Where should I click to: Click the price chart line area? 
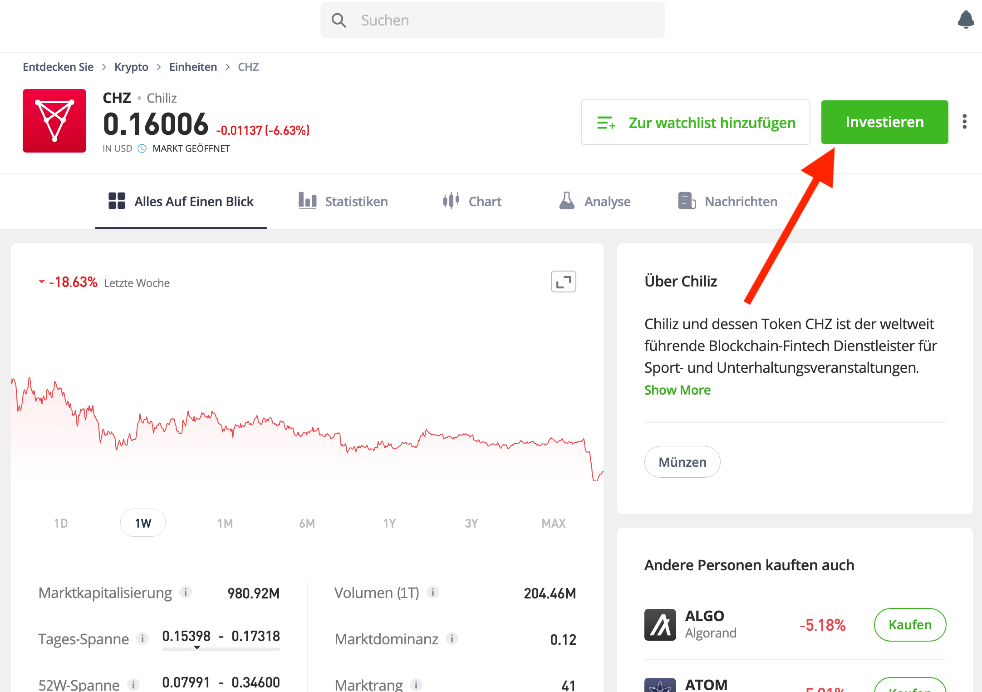307,429
